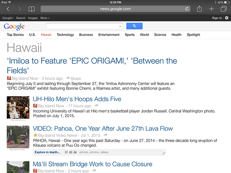The height and width of the screenshot is (173, 231).
Task: Click the photos camera icon in Explore bar
Action: [x=71, y=152]
